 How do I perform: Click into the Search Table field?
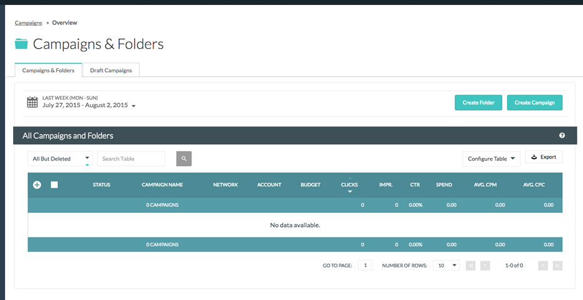(131, 159)
